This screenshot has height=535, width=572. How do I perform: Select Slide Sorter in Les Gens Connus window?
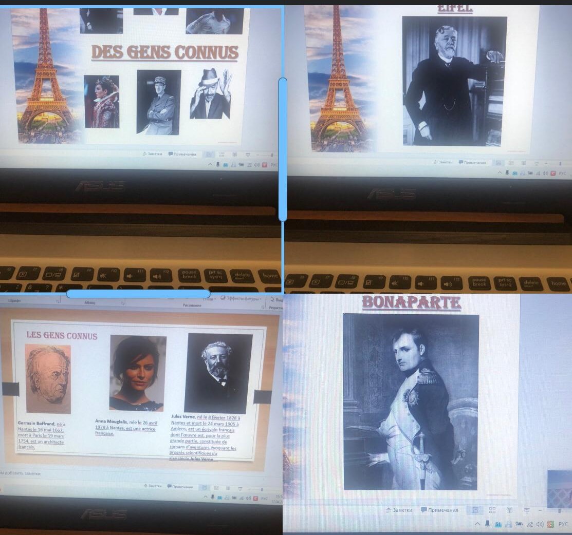click(217, 488)
